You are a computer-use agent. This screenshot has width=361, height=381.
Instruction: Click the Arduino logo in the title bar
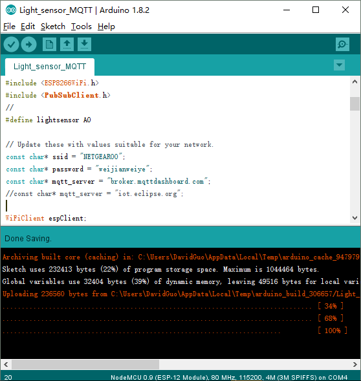(x=11, y=10)
